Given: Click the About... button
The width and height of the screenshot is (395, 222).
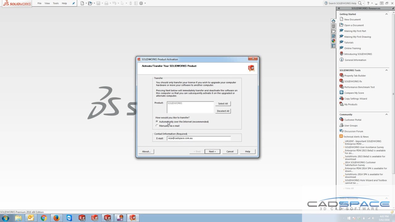Looking at the screenshot, I should pos(146,151).
